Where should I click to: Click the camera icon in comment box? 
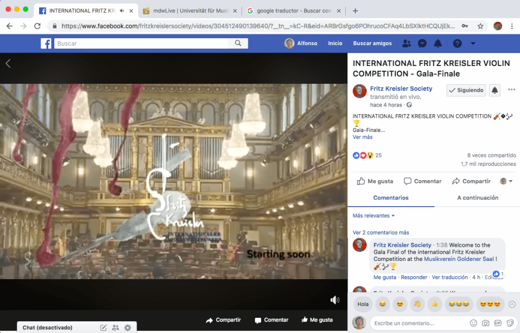point(485,323)
